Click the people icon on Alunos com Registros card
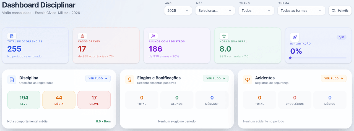Screen dimensions: 354x131 (153, 36)
